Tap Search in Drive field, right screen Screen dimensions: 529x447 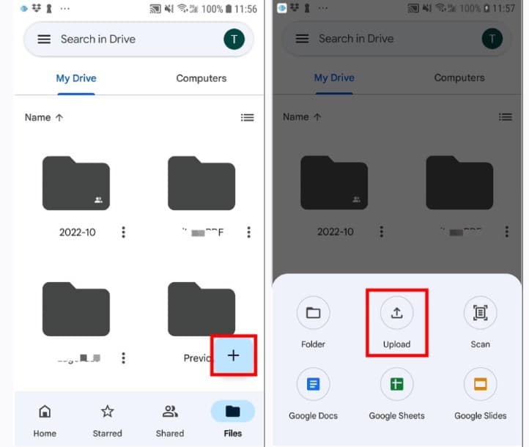tap(396, 38)
